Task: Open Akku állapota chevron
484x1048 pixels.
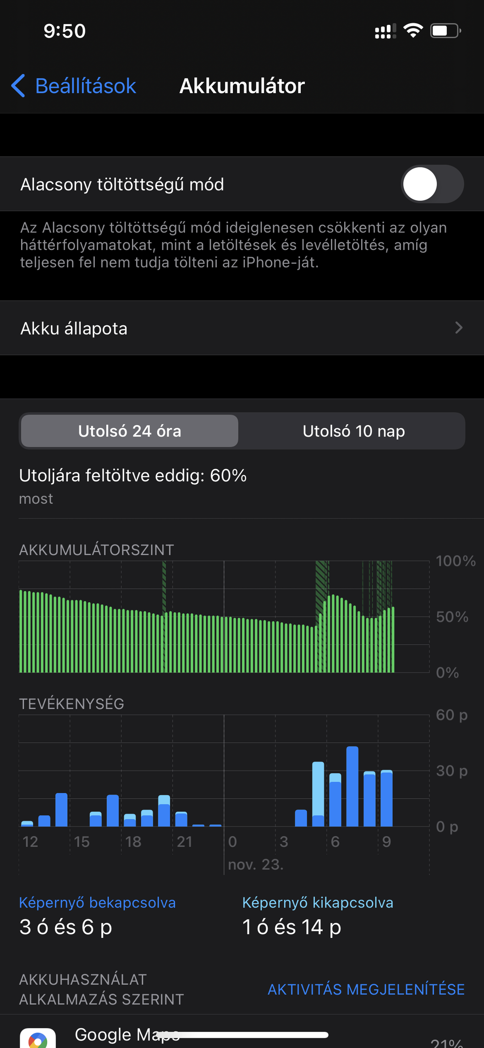Action: pos(458,328)
